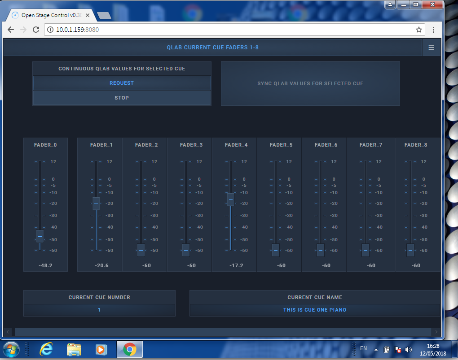Open the Windows Start menu
Viewport: 458px width, 360px height.
tap(11, 349)
